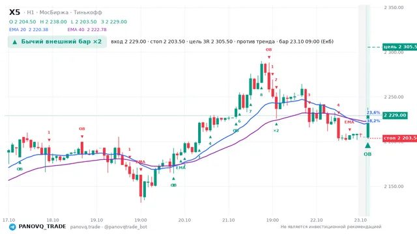Screen dimensions: 417x234
Task: Click the green цель 2 305.5 target label
Action: tap(399, 47)
